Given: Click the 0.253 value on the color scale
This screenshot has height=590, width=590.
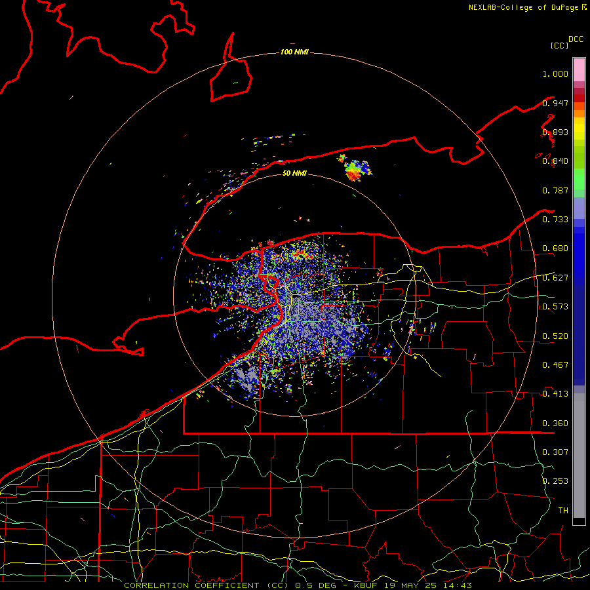Looking at the screenshot, I should [555, 481].
